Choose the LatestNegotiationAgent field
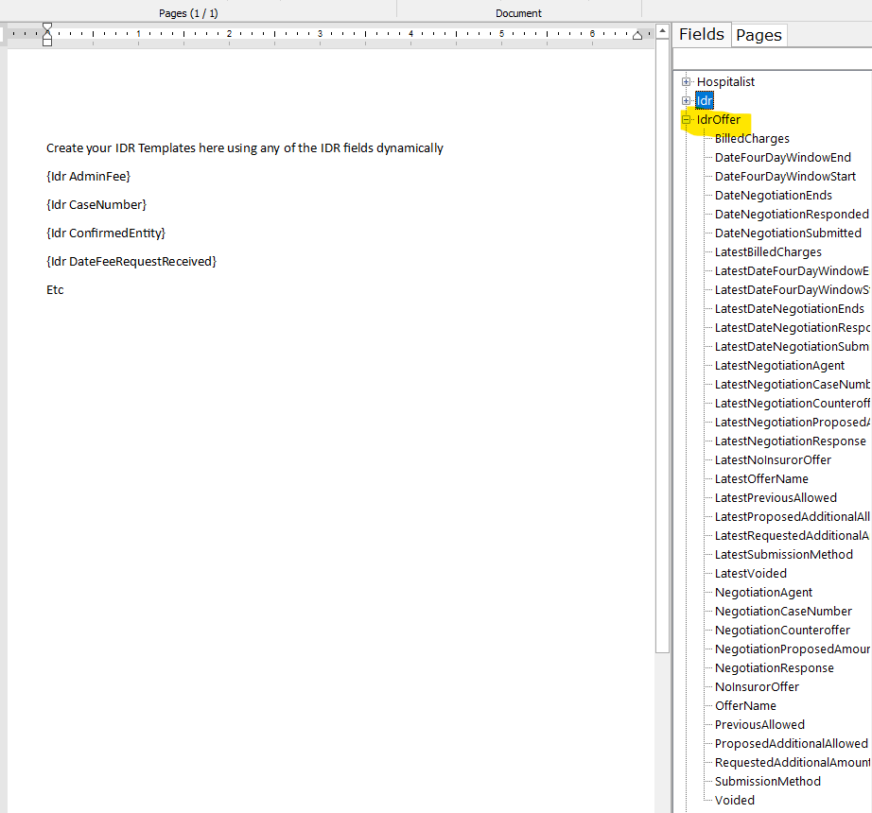872x813 pixels. (x=779, y=366)
